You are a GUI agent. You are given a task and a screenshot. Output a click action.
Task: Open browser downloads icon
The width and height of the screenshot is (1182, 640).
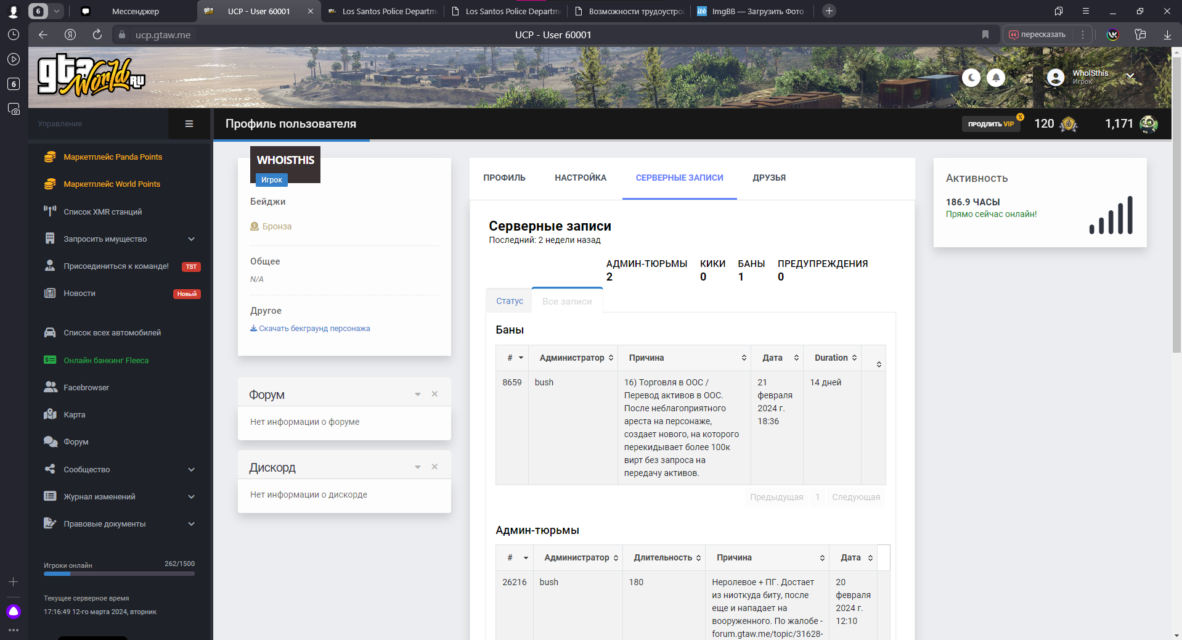click(1167, 35)
